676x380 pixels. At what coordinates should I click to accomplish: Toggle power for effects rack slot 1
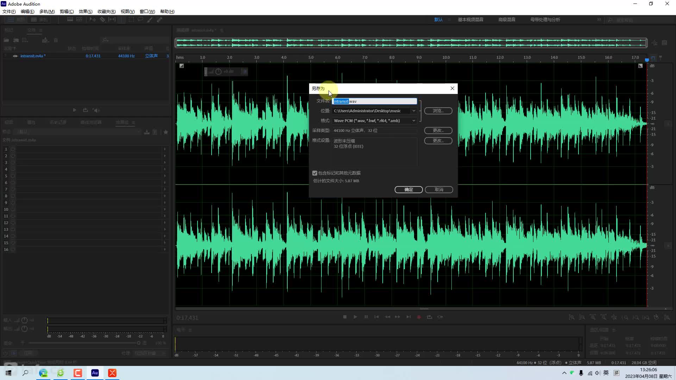click(13, 149)
